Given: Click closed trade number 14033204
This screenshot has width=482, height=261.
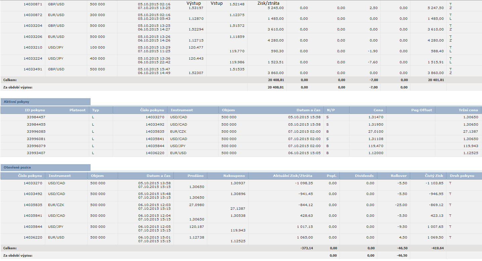Looking at the screenshot, I should coord(33,25).
